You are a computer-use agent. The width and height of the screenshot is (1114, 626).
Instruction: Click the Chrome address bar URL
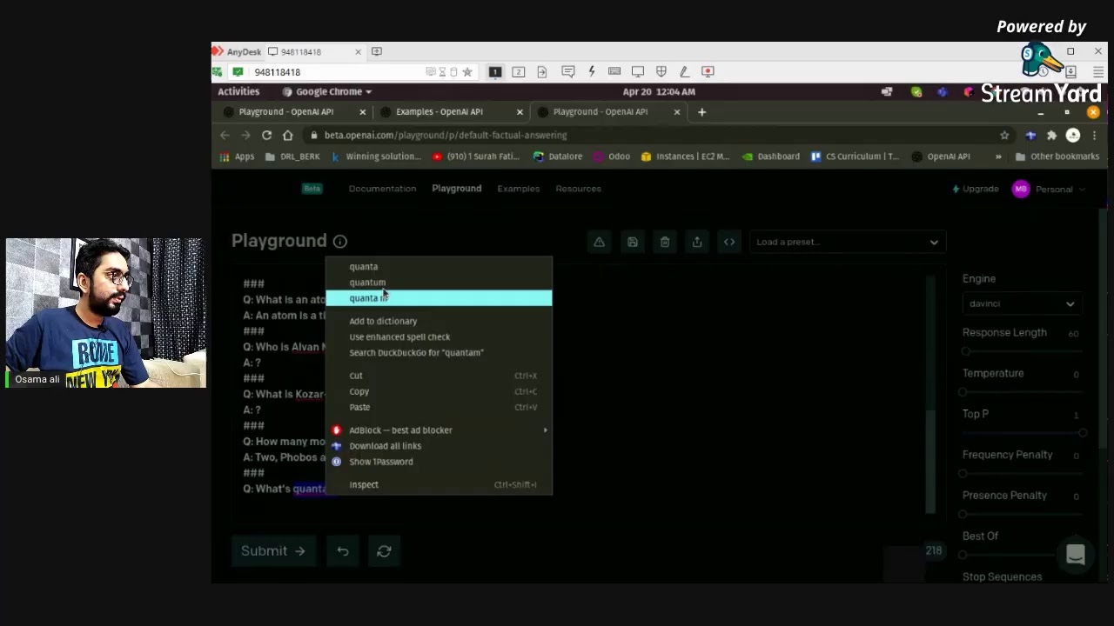446,135
